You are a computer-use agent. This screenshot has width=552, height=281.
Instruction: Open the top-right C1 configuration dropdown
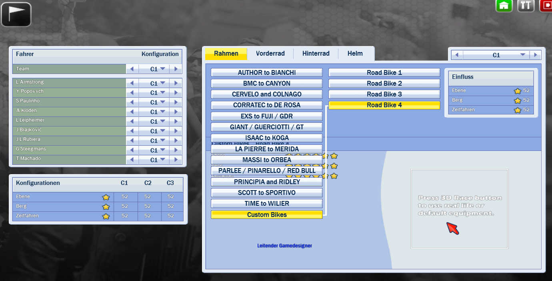522,55
